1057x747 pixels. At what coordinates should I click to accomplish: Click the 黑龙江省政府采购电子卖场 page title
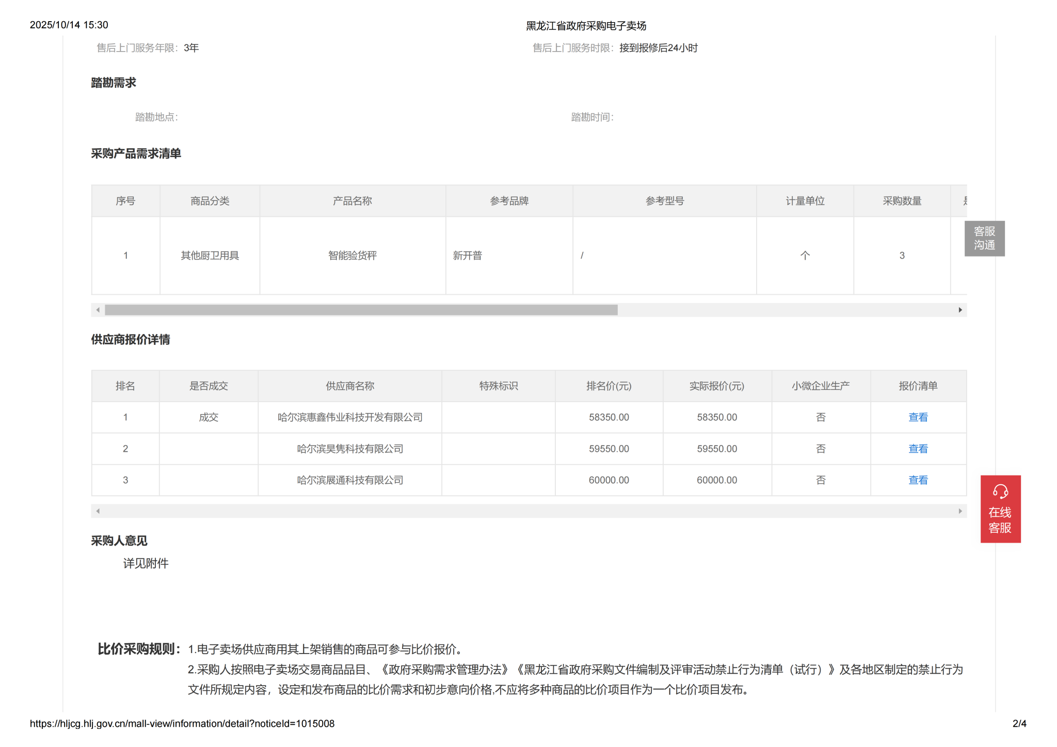point(586,26)
